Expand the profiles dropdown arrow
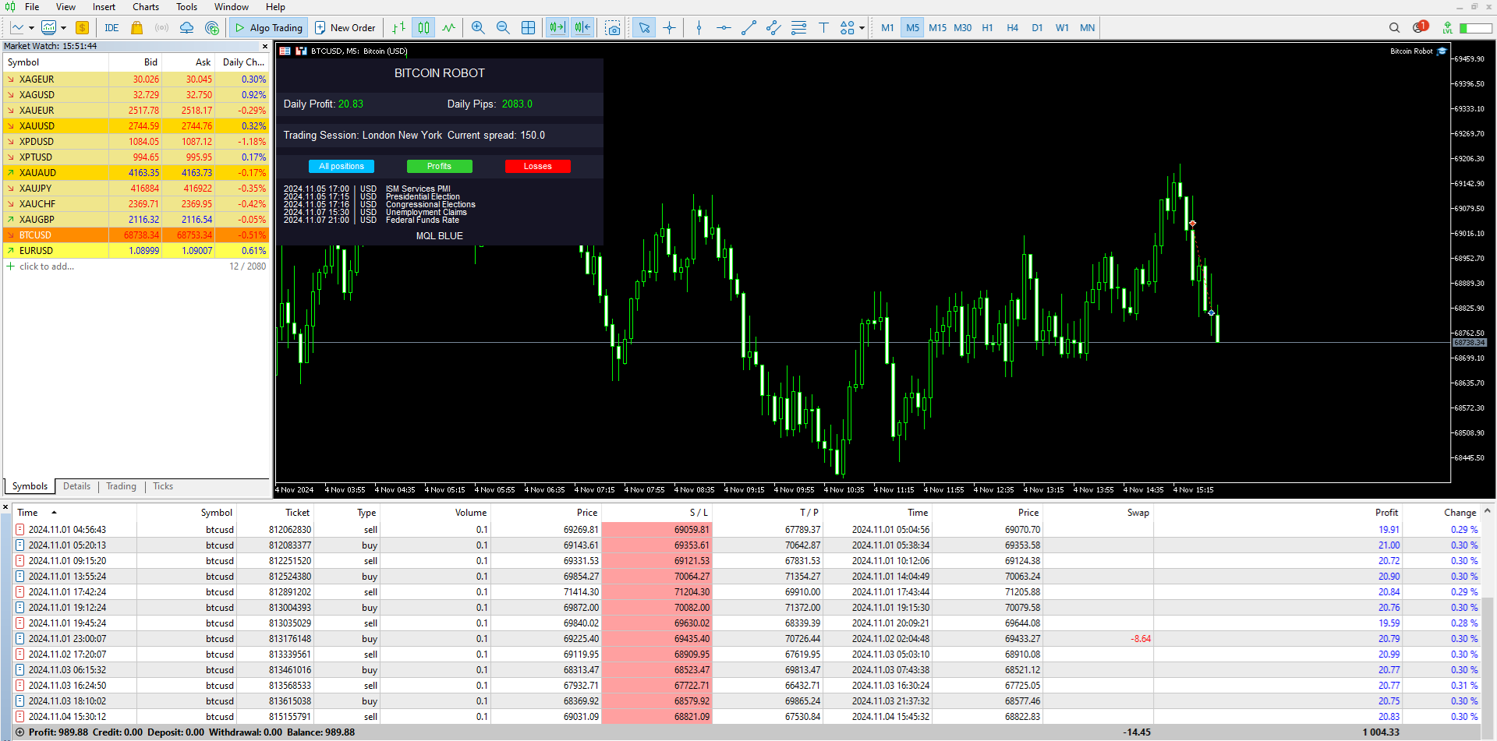Screen dimensions: 1497x741 point(63,28)
